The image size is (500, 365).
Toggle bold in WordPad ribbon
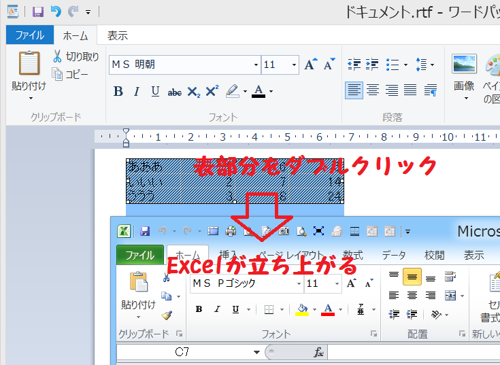click(x=118, y=91)
